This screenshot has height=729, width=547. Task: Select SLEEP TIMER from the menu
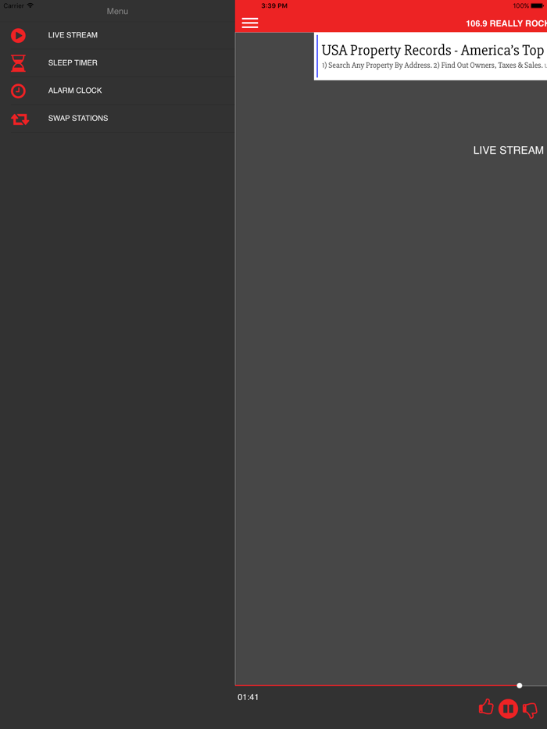tap(117, 63)
